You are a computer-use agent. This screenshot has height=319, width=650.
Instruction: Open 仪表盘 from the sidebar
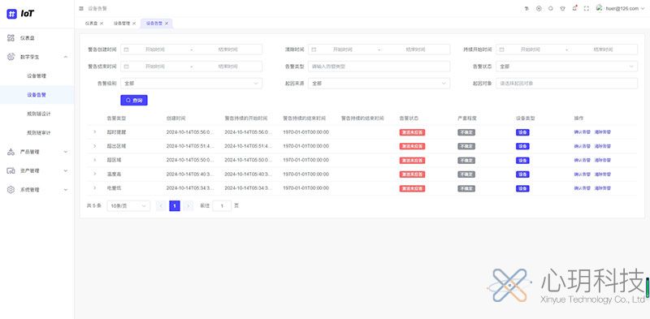(x=27, y=38)
